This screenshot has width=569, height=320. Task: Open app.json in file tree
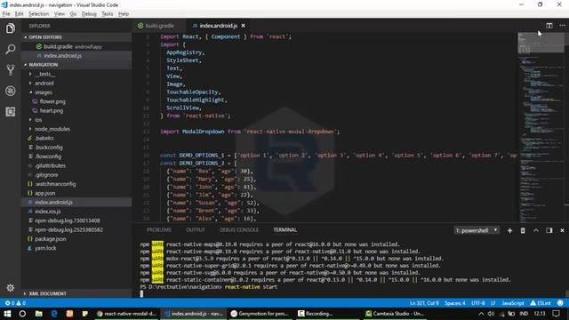(x=45, y=194)
